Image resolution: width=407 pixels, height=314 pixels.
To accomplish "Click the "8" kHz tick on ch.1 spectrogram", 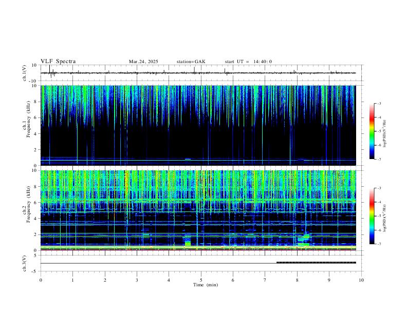I will click(x=35, y=102).
